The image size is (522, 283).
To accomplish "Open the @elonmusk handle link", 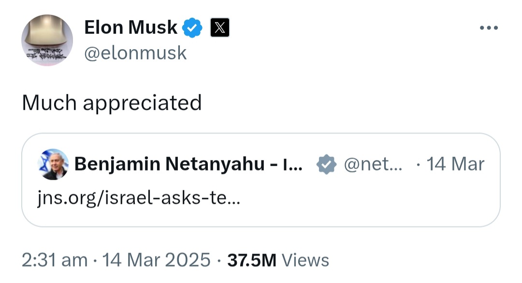I will coord(135,53).
